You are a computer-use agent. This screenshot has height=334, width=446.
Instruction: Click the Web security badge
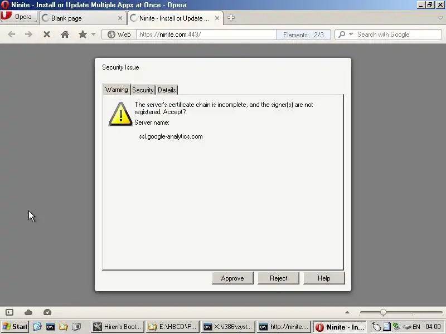point(119,35)
